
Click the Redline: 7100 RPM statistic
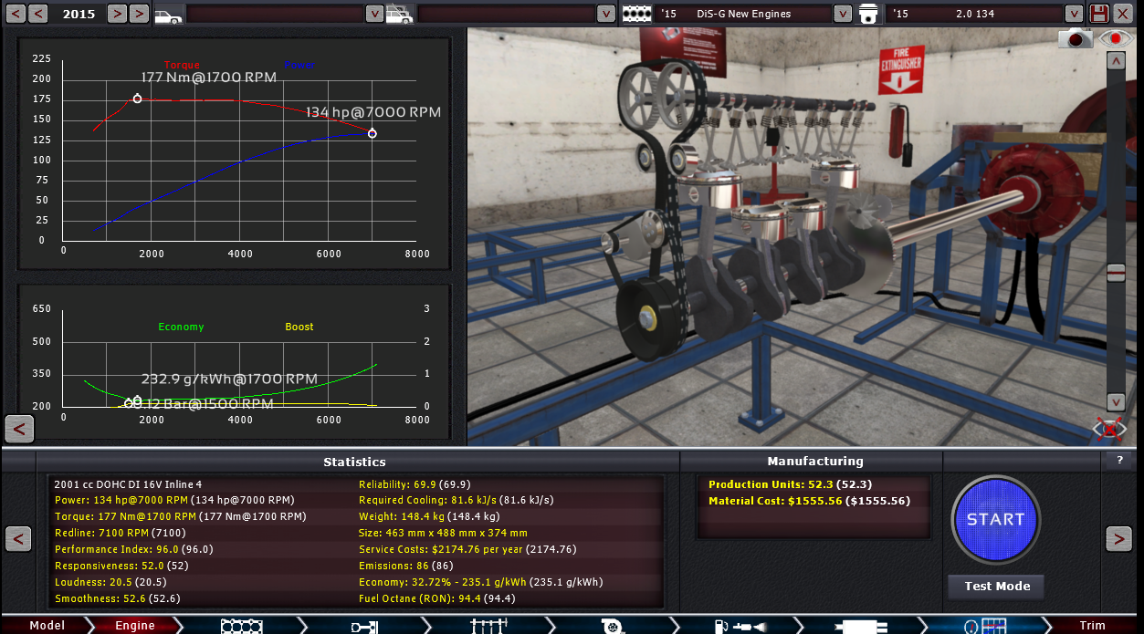coord(121,533)
